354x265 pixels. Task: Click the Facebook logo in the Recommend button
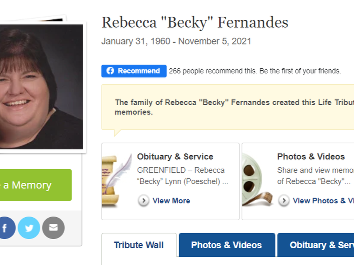pos(110,71)
